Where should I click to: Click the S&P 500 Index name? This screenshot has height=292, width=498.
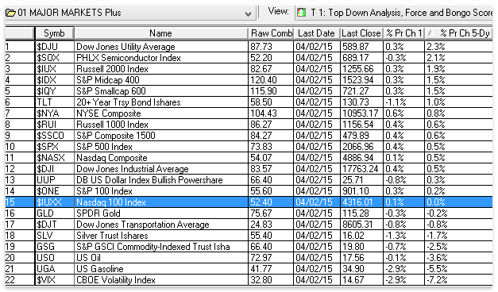104,147
